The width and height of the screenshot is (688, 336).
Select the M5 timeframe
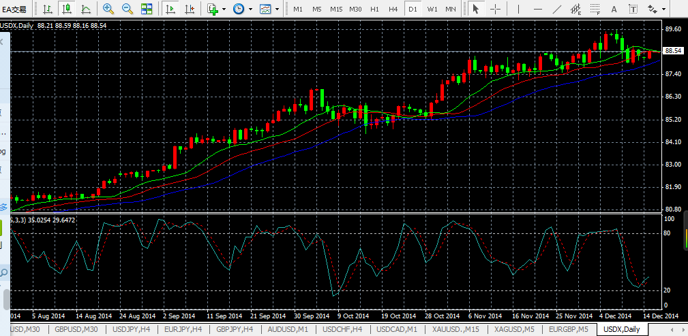click(317, 10)
